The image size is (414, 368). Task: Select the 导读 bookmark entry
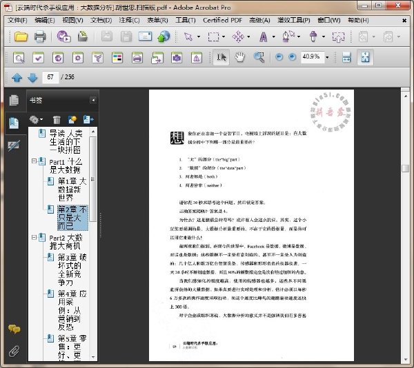click(66, 141)
